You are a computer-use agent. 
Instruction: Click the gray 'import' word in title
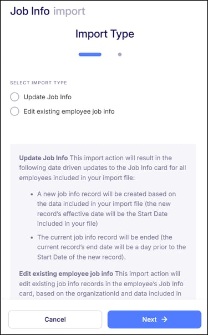[x=69, y=11]
